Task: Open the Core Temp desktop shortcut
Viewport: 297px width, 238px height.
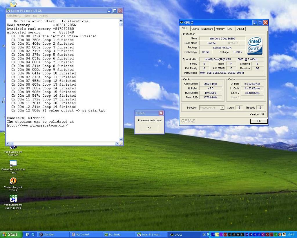Action: pyautogui.click(x=13, y=167)
